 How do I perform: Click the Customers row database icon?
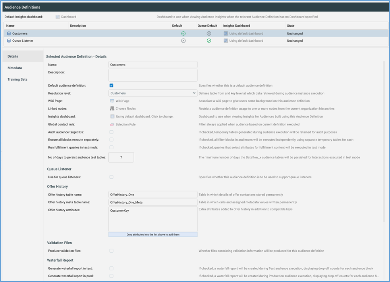(x=9, y=34)
